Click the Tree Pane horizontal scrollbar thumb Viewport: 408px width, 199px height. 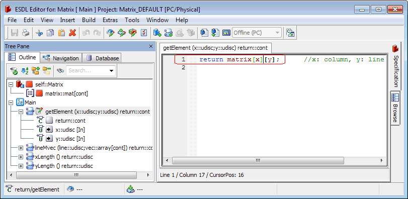pos(76,175)
